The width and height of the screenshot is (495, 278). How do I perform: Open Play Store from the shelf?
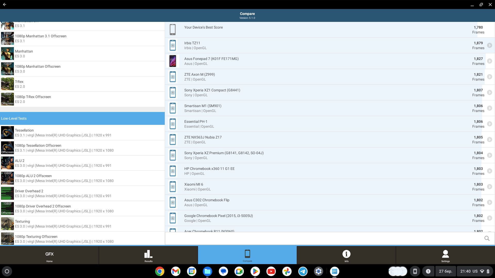point(255,271)
